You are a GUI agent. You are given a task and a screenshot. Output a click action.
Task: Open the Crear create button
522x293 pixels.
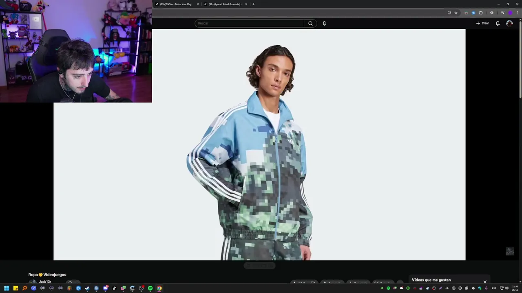pyautogui.click(x=482, y=23)
